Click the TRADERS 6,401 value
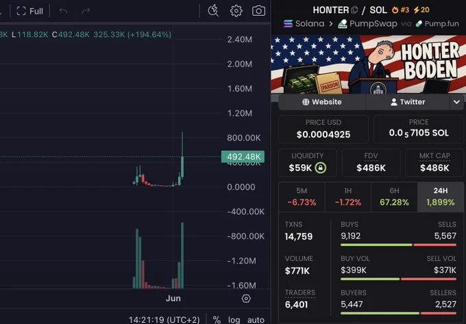The image size is (466, 324). (296, 305)
